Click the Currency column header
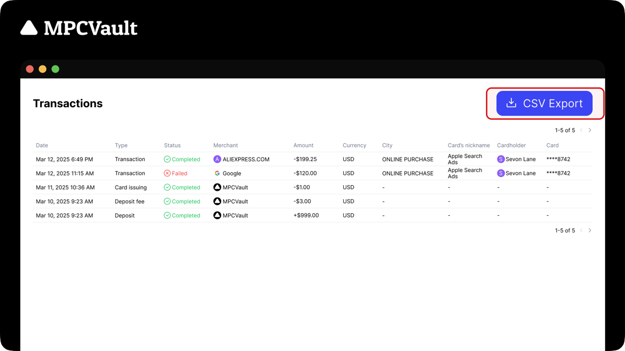 click(x=355, y=146)
